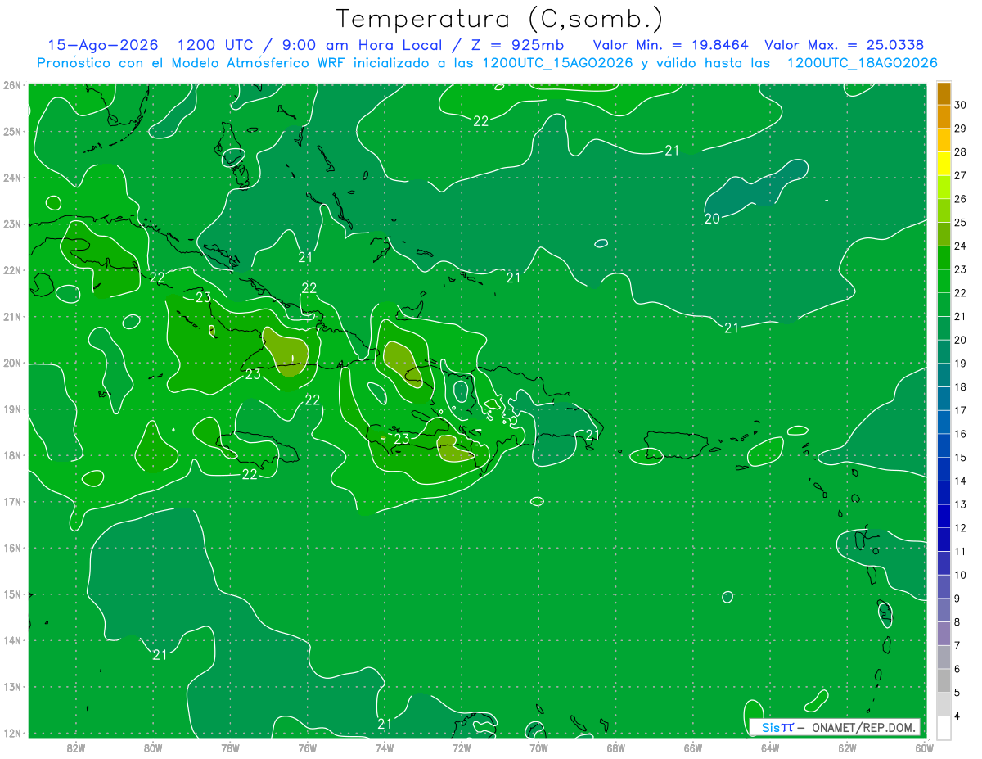Click the '12N' latitude axis label
This screenshot has width=982, height=759.
pyautogui.click(x=12, y=733)
